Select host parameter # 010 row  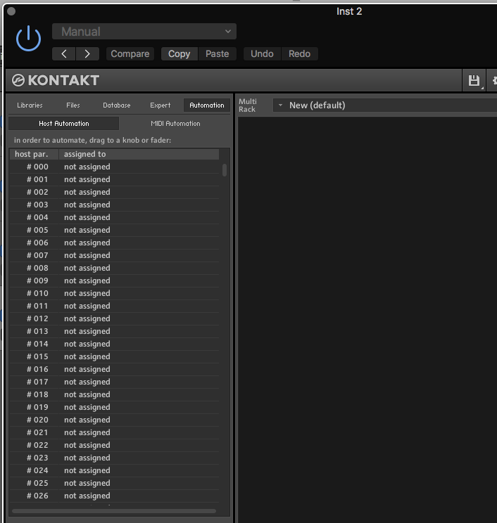coord(114,293)
